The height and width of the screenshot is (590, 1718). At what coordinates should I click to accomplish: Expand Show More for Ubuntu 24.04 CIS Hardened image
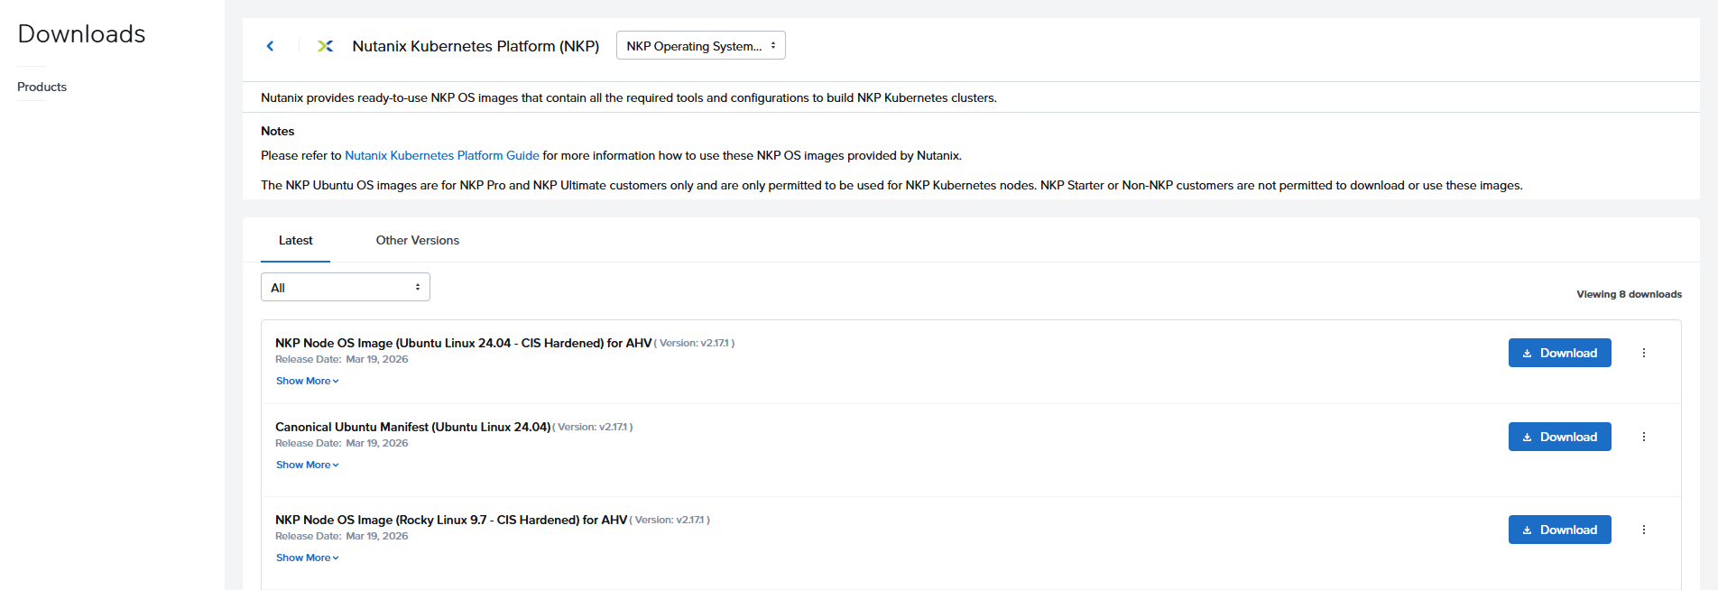[x=308, y=381]
